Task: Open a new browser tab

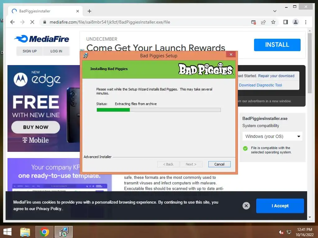Action: tap(89, 11)
